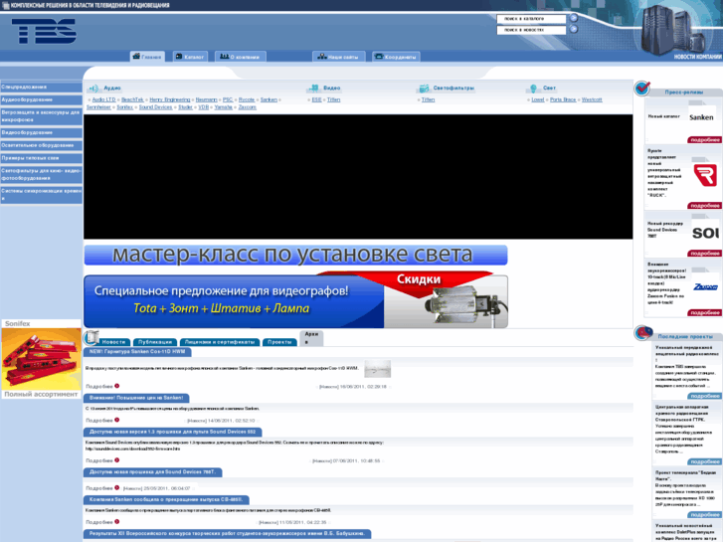Click the Sanken microphone news thumbnail
The height and width of the screenshot is (542, 723).
377,369
